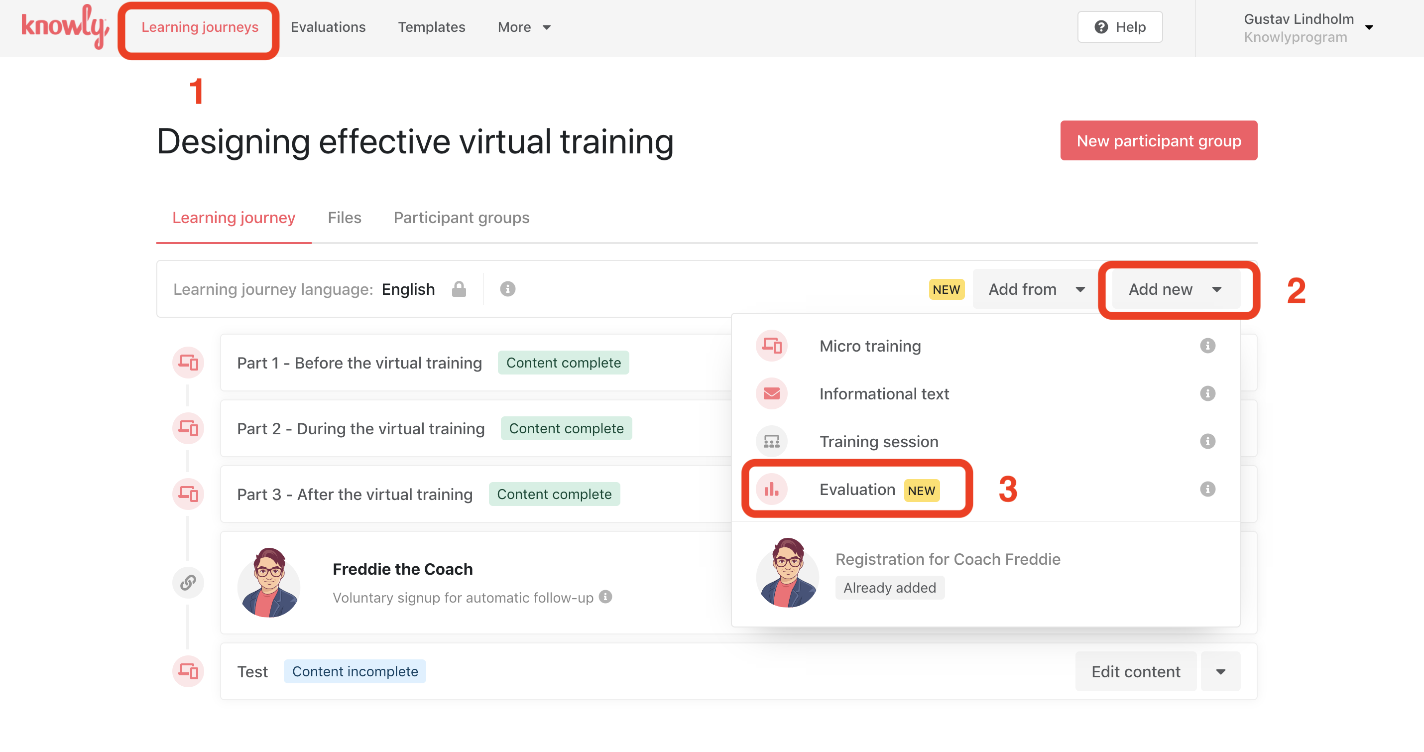1424x752 pixels.
Task: Click Informational text info icon
Action: point(1207,394)
